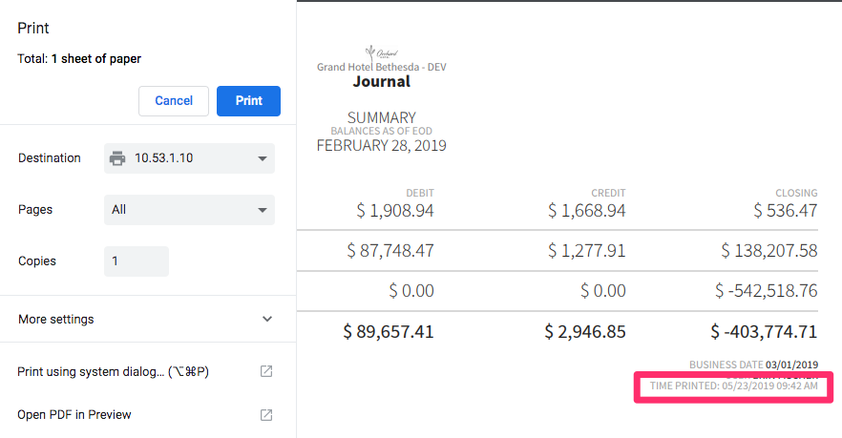Click the Journal title in the preview
Viewport: 842px width, 438px height.
[x=381, y=82]
